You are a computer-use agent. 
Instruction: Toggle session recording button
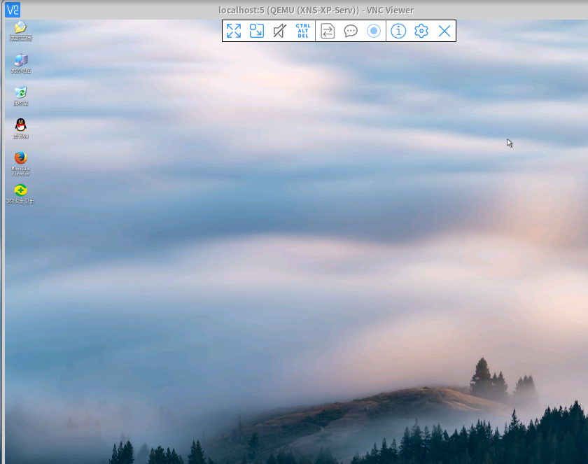tap(374, 31)
